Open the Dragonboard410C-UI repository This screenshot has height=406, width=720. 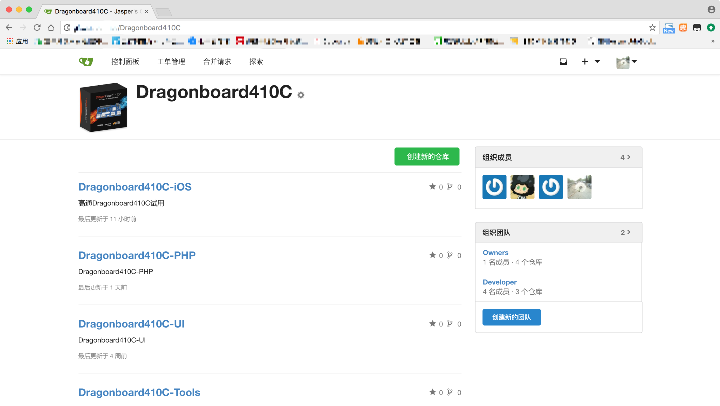click(131, 324)
